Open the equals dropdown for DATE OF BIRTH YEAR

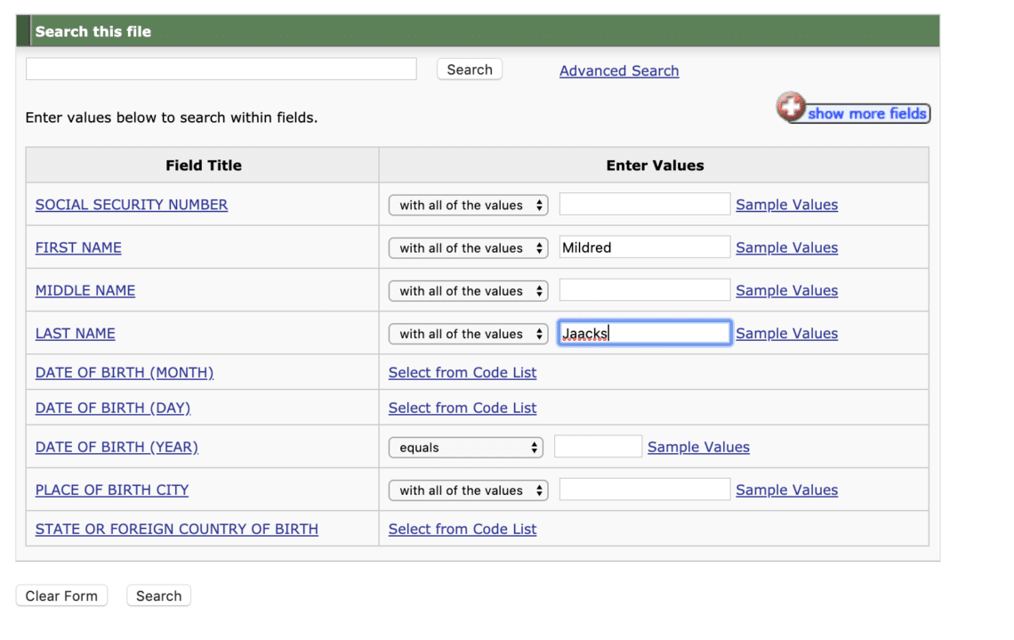click(465, 447)
